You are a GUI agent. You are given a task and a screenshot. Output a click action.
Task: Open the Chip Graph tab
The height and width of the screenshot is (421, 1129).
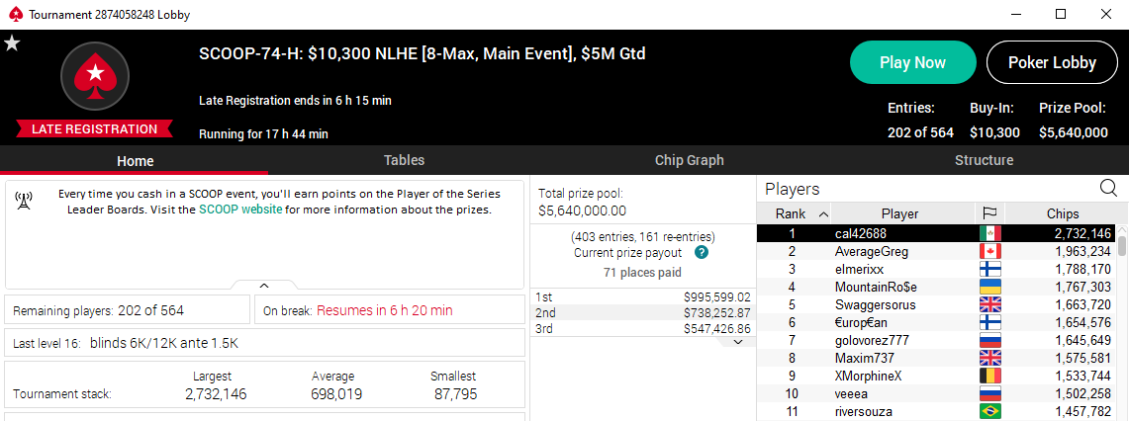pos(689,160)
